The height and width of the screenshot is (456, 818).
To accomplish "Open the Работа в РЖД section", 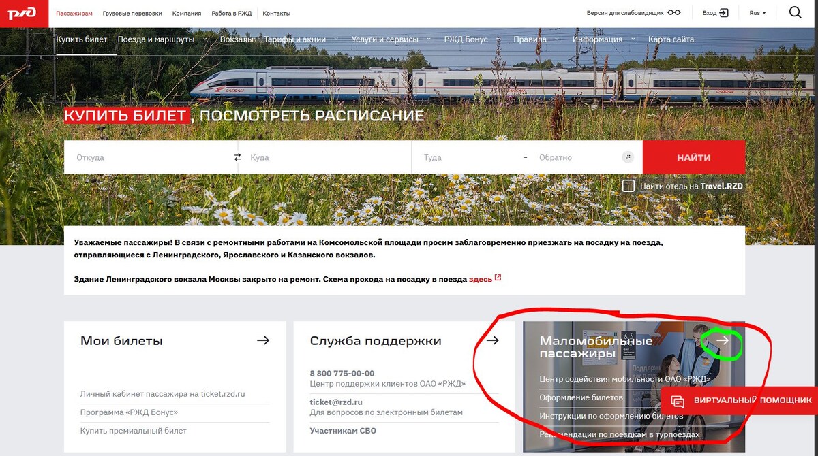I will coord(232,13).
